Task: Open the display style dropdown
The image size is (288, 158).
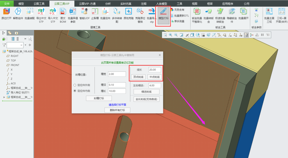Action: [192, 35]
